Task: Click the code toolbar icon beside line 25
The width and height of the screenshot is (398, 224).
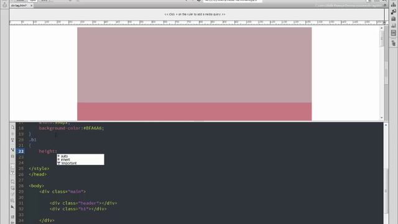Action: [12, 166]
